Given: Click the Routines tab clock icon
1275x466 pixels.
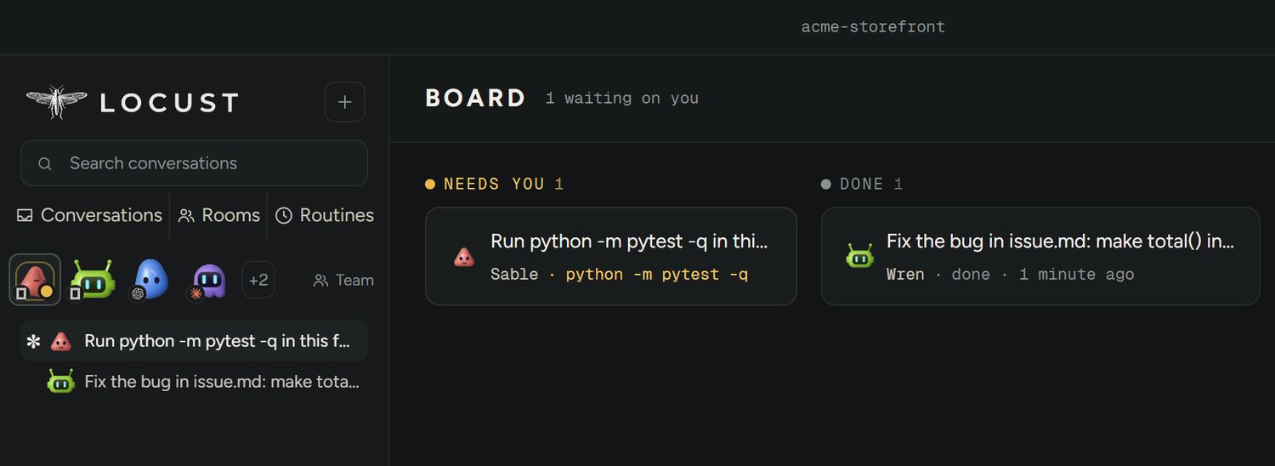Looking at the screenshot, I should (284, 215).
